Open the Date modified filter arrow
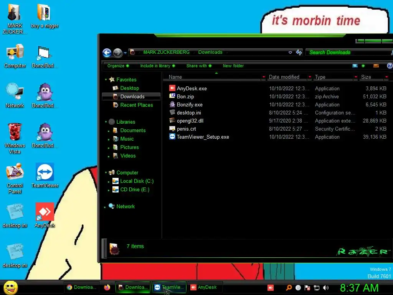This screenshot has height=295, width=393. pos(310,77)
